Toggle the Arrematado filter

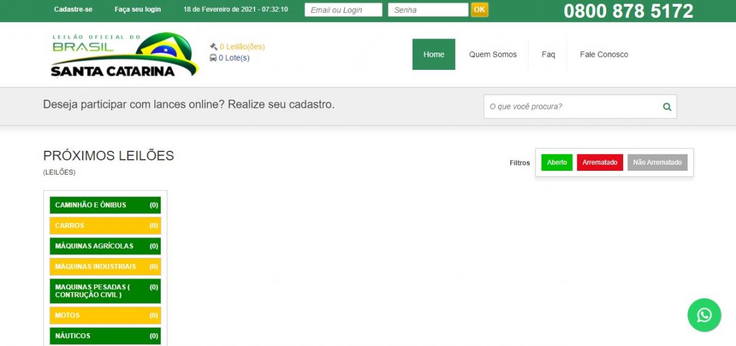click(x=600, y=162)
